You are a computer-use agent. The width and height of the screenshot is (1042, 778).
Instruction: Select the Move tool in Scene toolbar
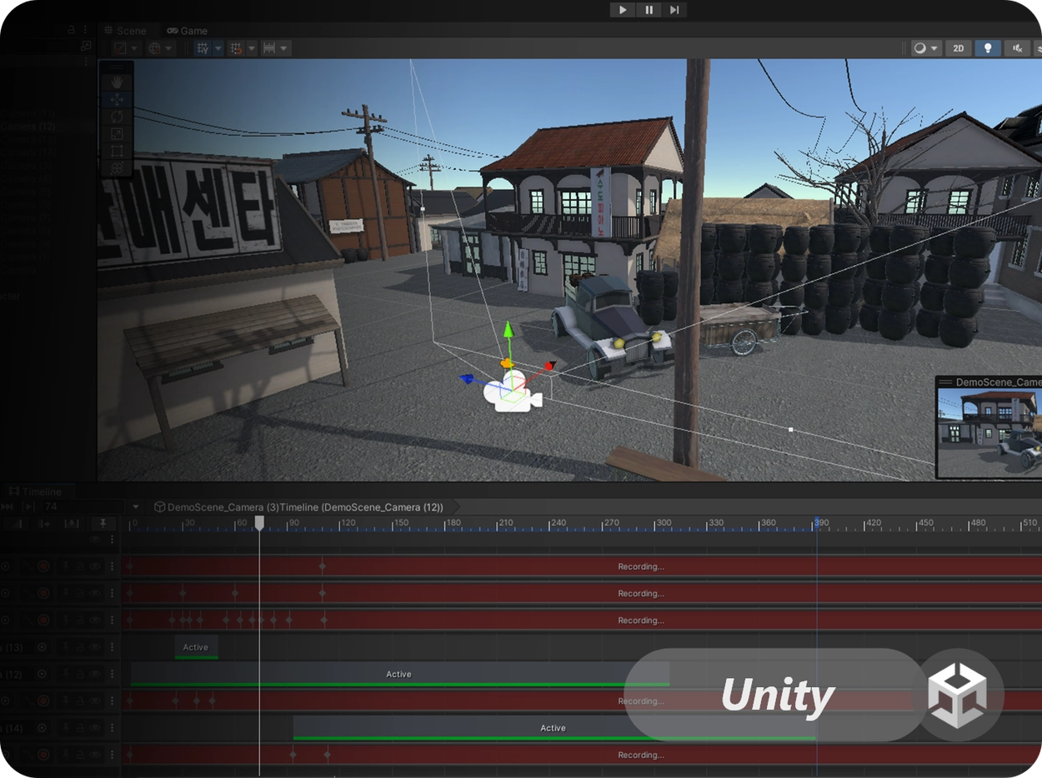(117, 99)
